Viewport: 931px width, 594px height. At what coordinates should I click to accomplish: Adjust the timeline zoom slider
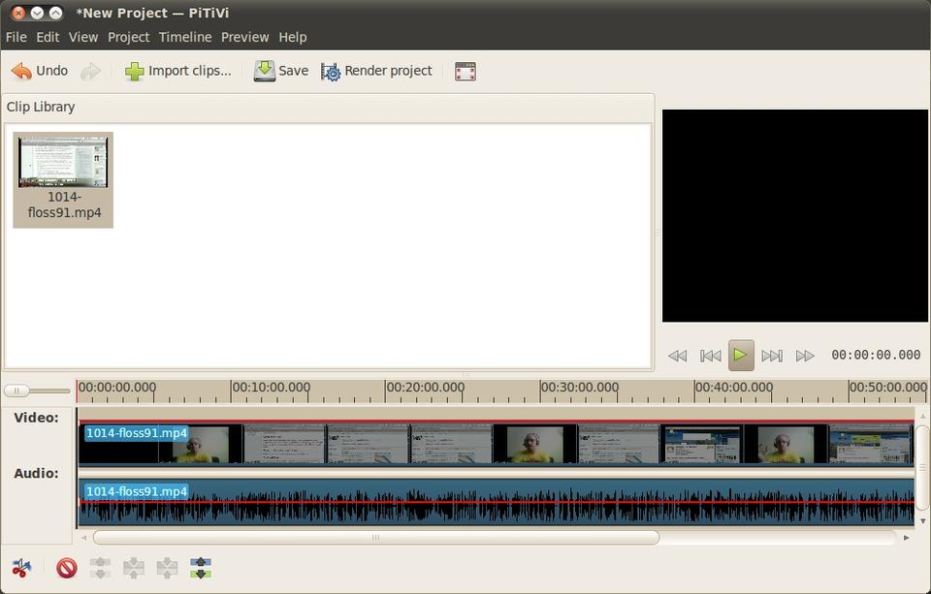[x=17, y=391]
